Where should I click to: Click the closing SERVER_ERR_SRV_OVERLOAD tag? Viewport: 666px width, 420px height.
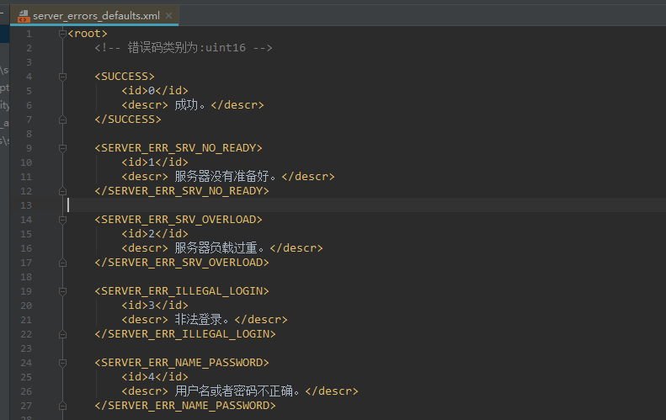(181, 263)
